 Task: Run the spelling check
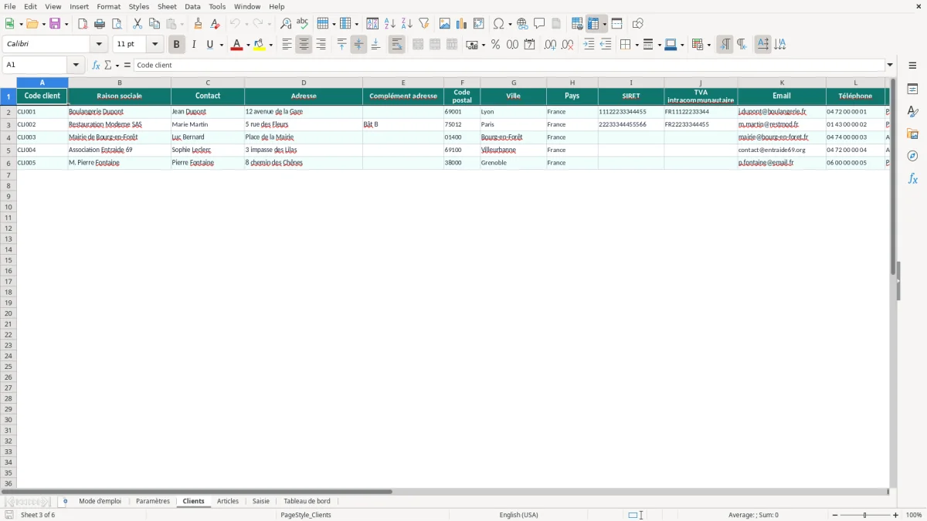click(303, 24)
